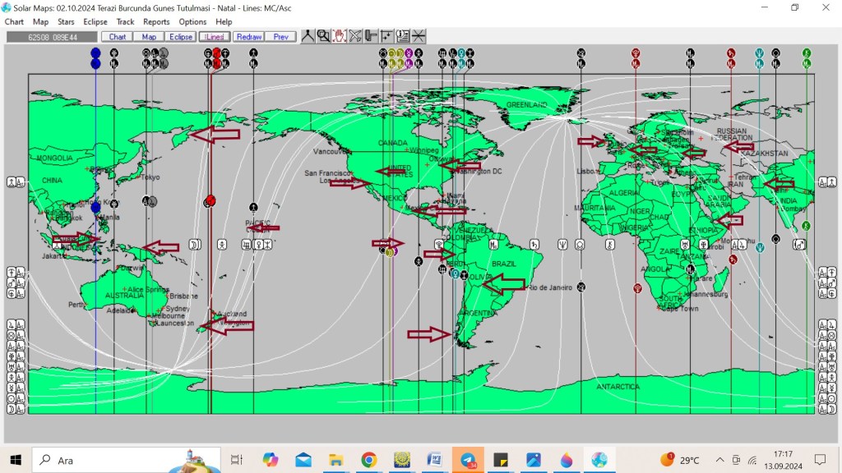
Task: Select the magnifier zoom tool
Action: (323, 36)
